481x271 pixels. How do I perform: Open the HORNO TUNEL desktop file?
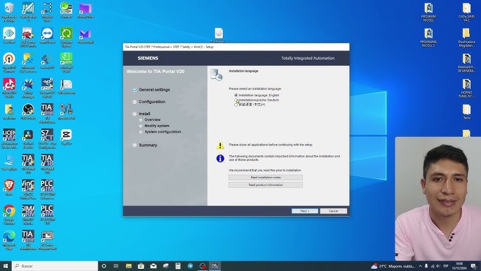coord(466,88)
